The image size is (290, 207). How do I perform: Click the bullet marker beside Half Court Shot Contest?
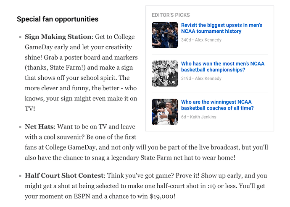click(x=20, y=176)
